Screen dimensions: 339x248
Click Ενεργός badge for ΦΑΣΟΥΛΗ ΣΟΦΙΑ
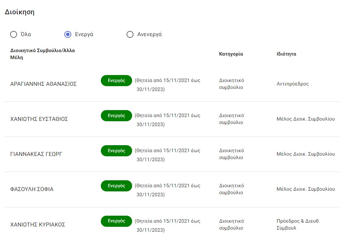coord(116,186)
